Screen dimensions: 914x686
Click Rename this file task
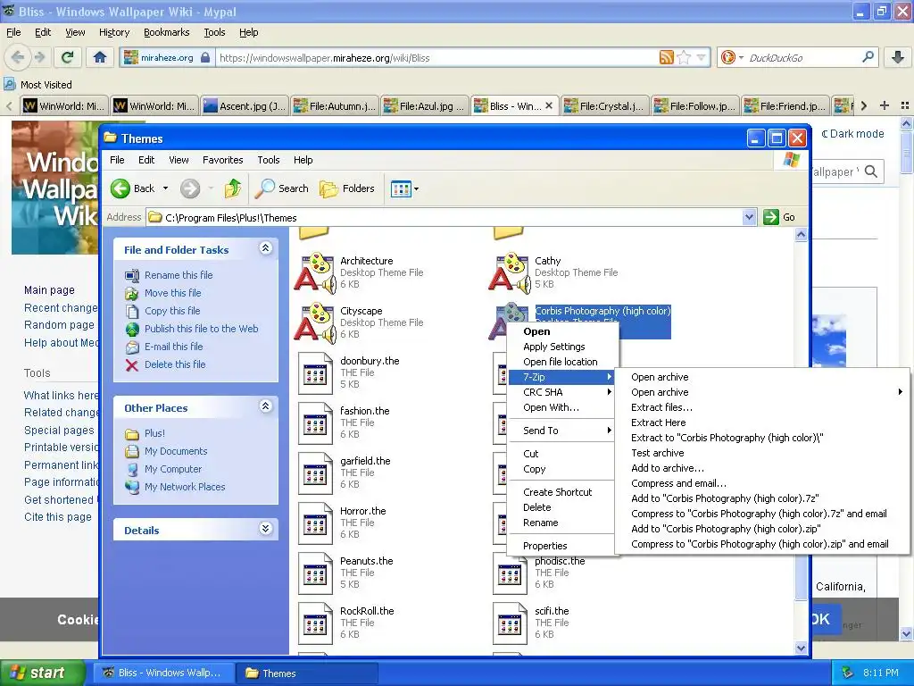coord(179,275)
